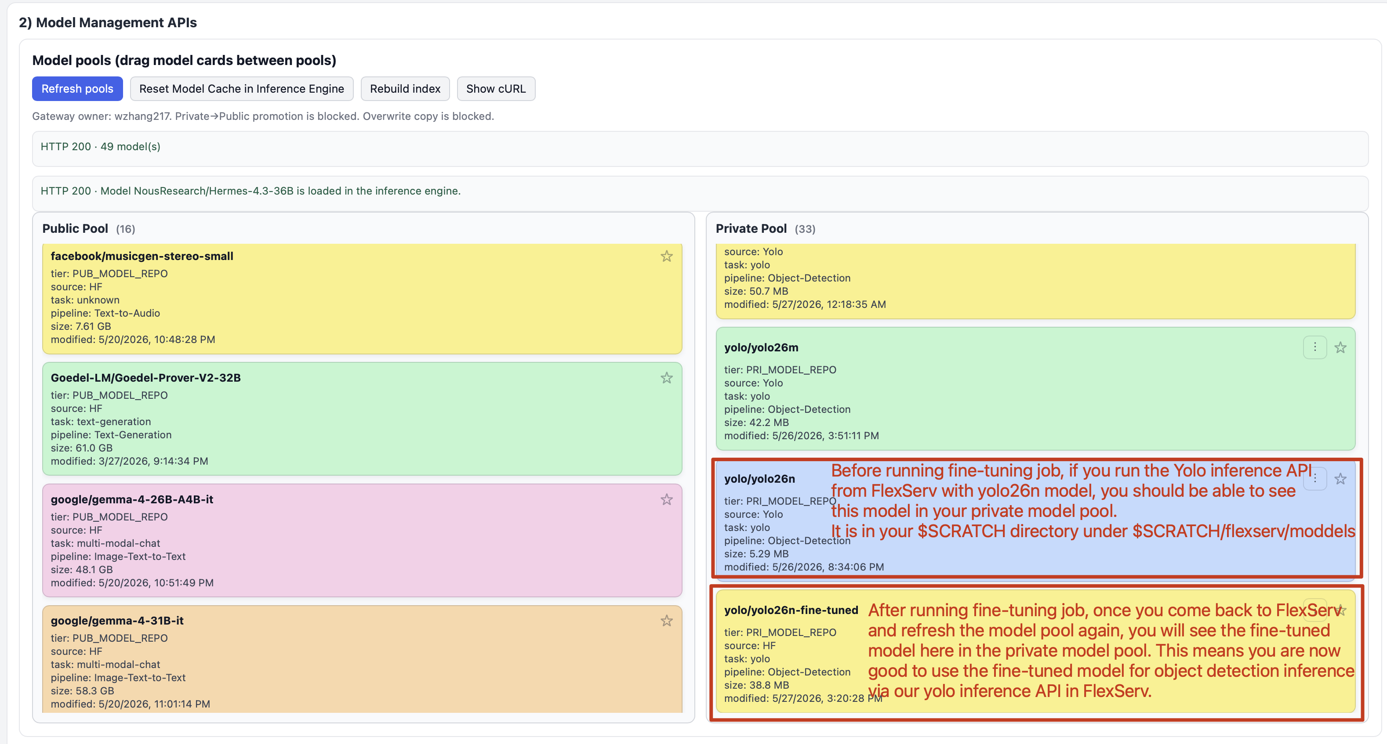Image resolution: width=1387 pixels, height=744 pixels.
Task: Click 'size: 58.3 GB' on gemma-4-31B card
Action: click(82, 691)
